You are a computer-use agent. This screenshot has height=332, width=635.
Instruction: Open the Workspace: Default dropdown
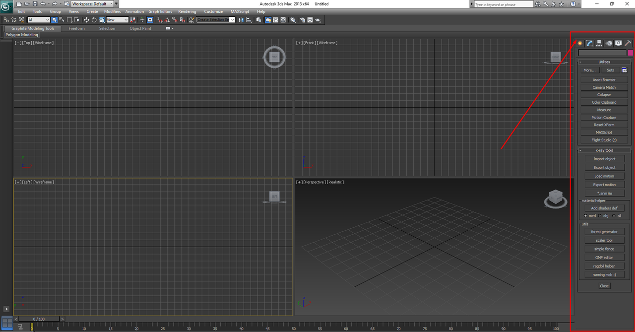tap(92, 3)
